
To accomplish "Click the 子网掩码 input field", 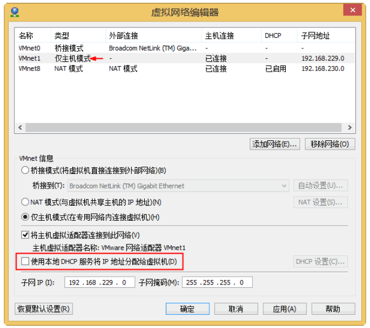I will 217,282.
